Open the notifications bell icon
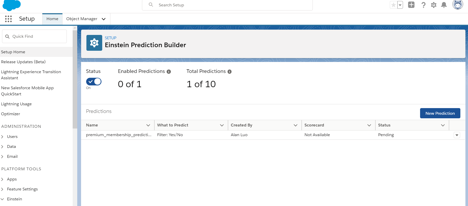 pos(444,5)
